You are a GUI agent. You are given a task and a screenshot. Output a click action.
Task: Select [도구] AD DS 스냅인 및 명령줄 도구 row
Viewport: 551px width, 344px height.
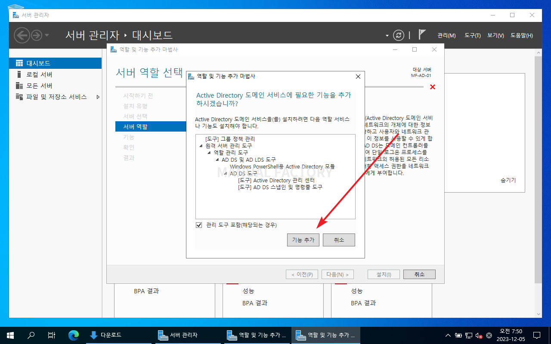point(280,187)
